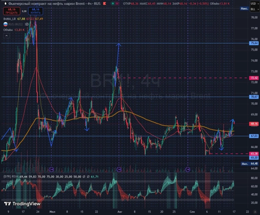Click the 68,16 current price label on axis
This screenshot has height=215, width=260.
pyautogui.click(x=254, y=123)
